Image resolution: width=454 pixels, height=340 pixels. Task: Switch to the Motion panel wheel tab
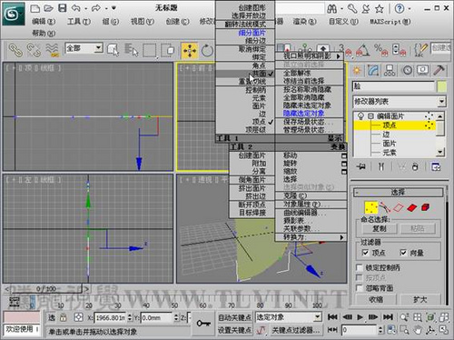(407, 71)
